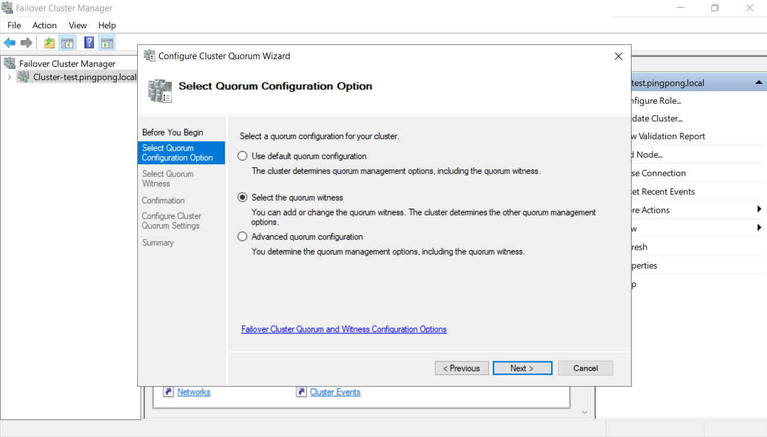Open Help via the blue question mark icon
Screen dimensions: 767x437
pos(89,43)
